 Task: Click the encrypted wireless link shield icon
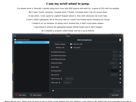(71, 48)
